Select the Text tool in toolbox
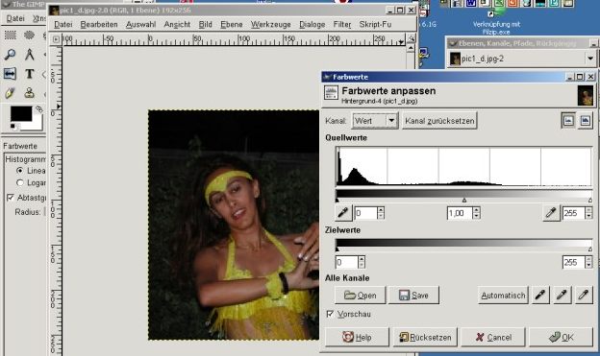This screenshot has width=600, height=356. click(29, 73)
